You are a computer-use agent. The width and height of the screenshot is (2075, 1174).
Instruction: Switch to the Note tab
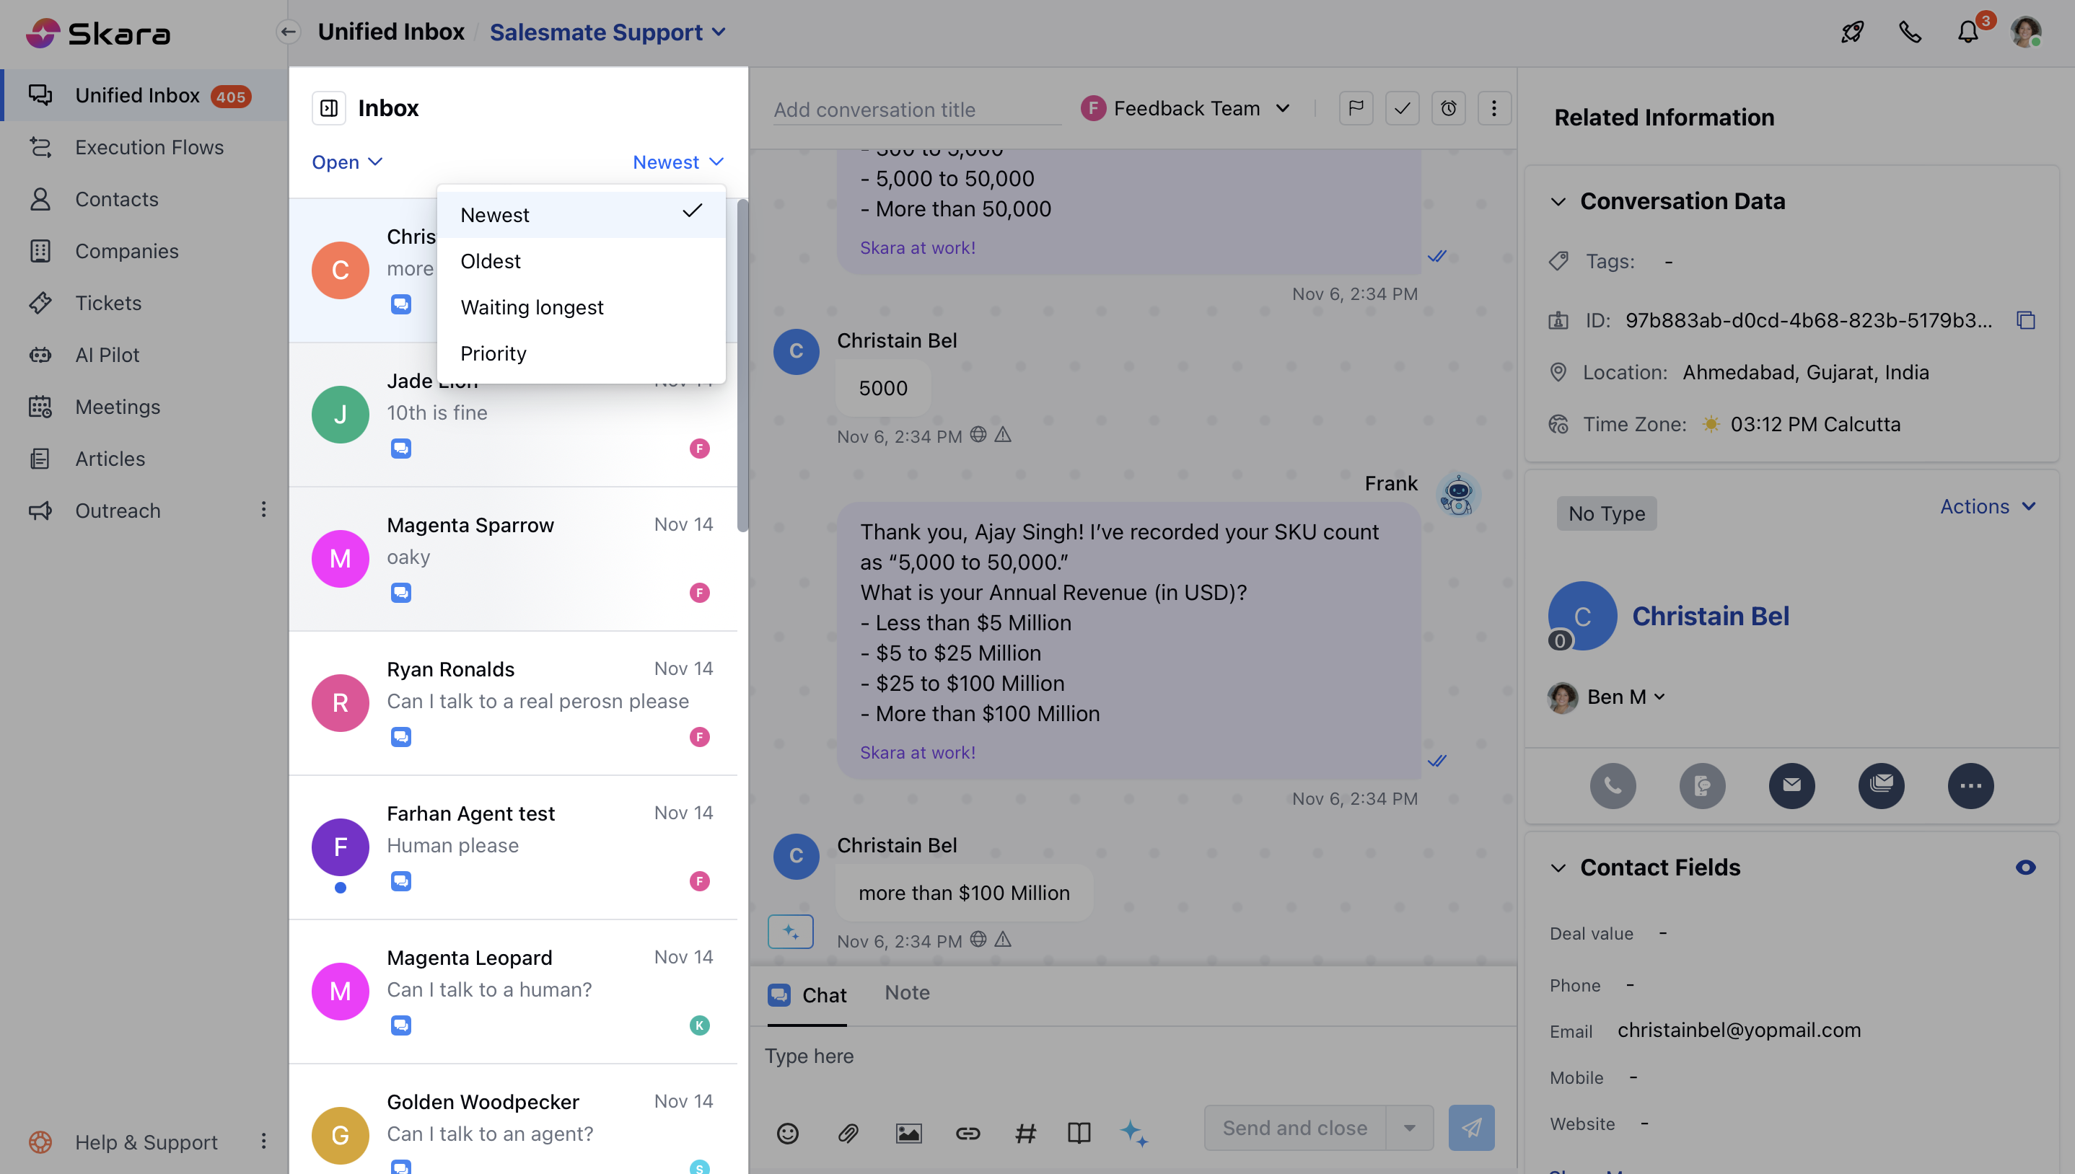tap(906, 992)
